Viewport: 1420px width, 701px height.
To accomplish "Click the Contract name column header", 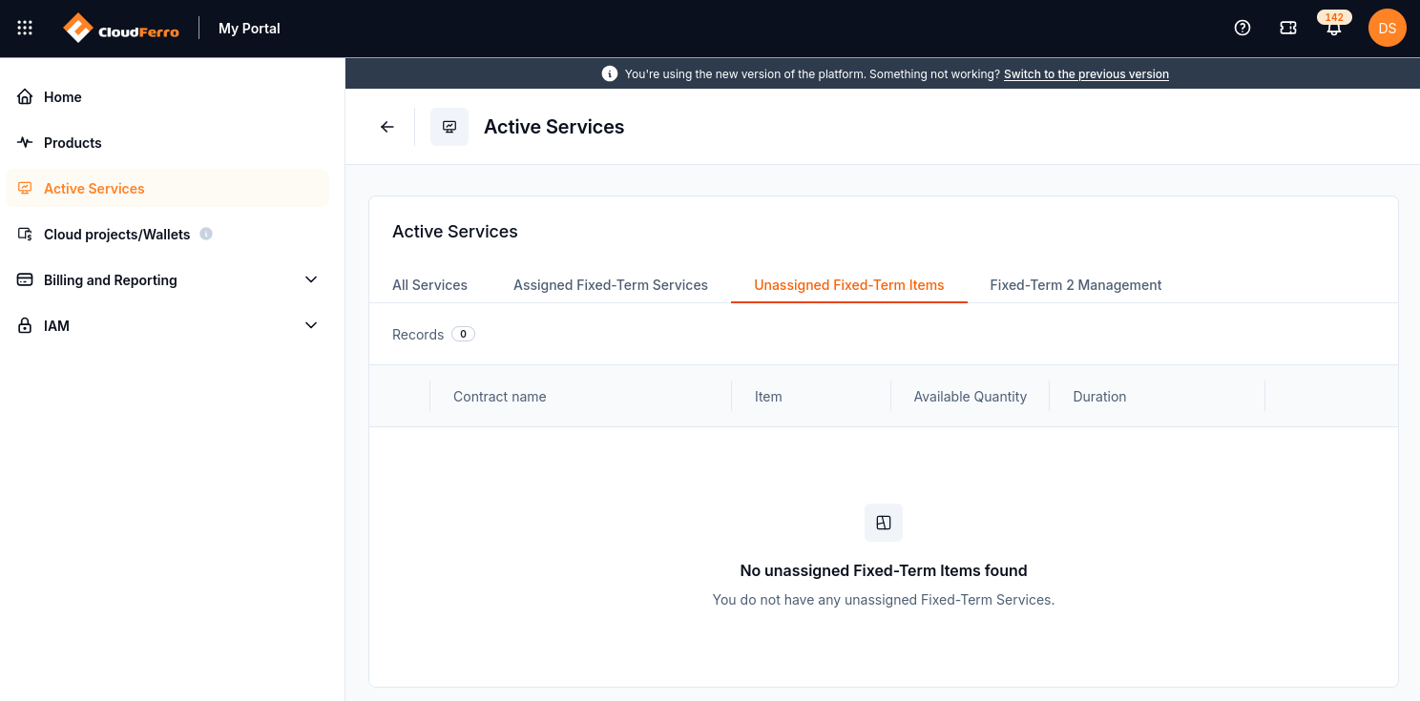I will tap(500, 397).
